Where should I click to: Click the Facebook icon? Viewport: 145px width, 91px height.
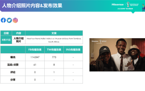[x=3, y=20]
